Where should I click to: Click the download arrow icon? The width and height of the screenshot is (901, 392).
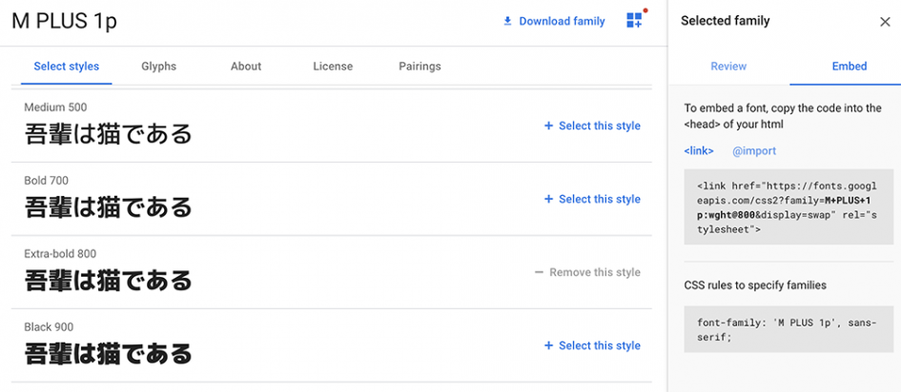(507, 22)
